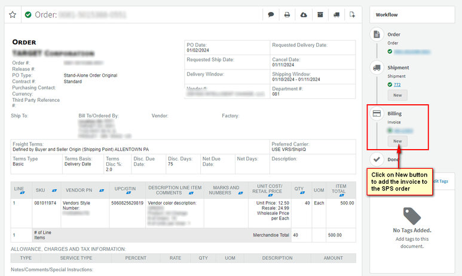Click 'No Tags Added.' message

click(412, 230)
